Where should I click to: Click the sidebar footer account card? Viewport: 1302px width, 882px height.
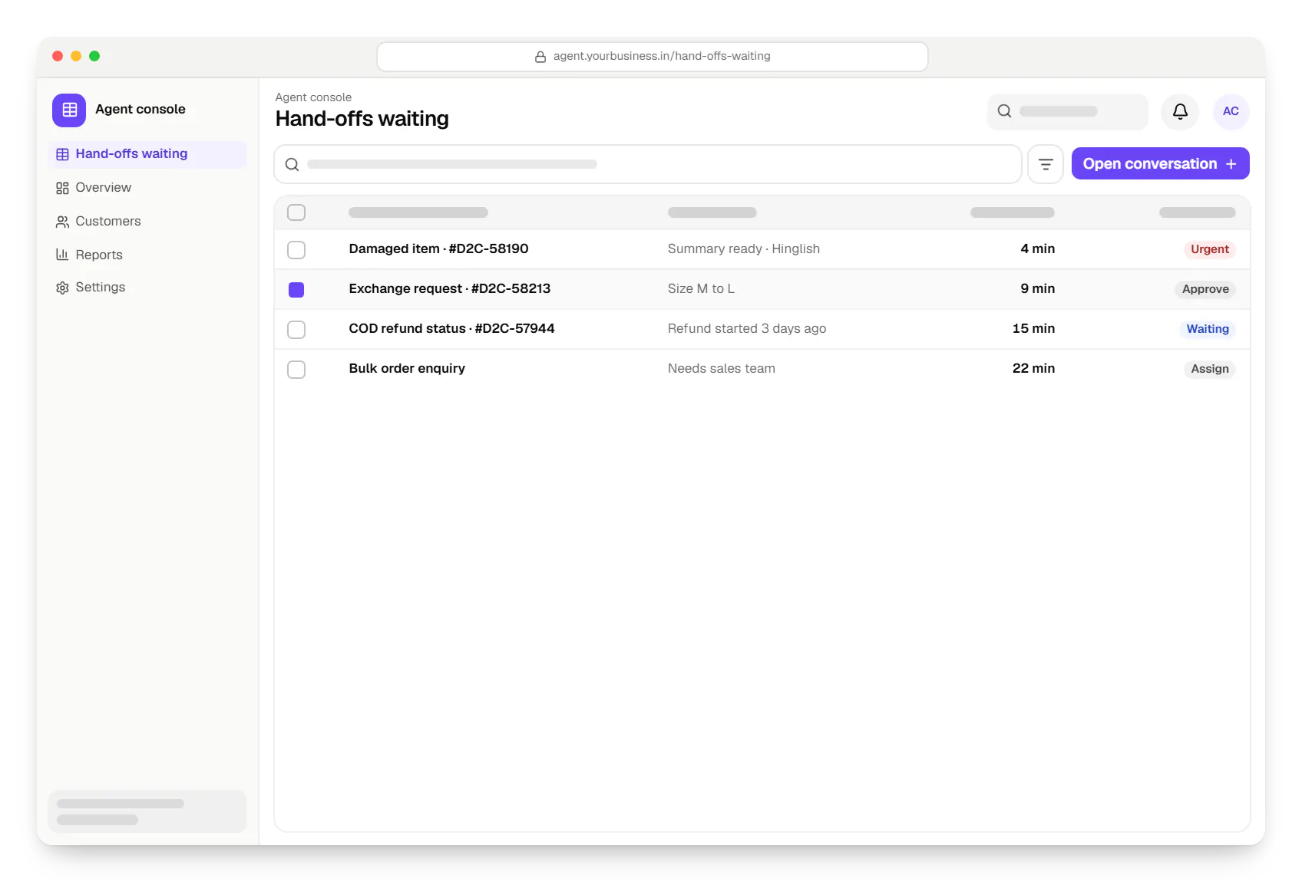coord(147,811)
